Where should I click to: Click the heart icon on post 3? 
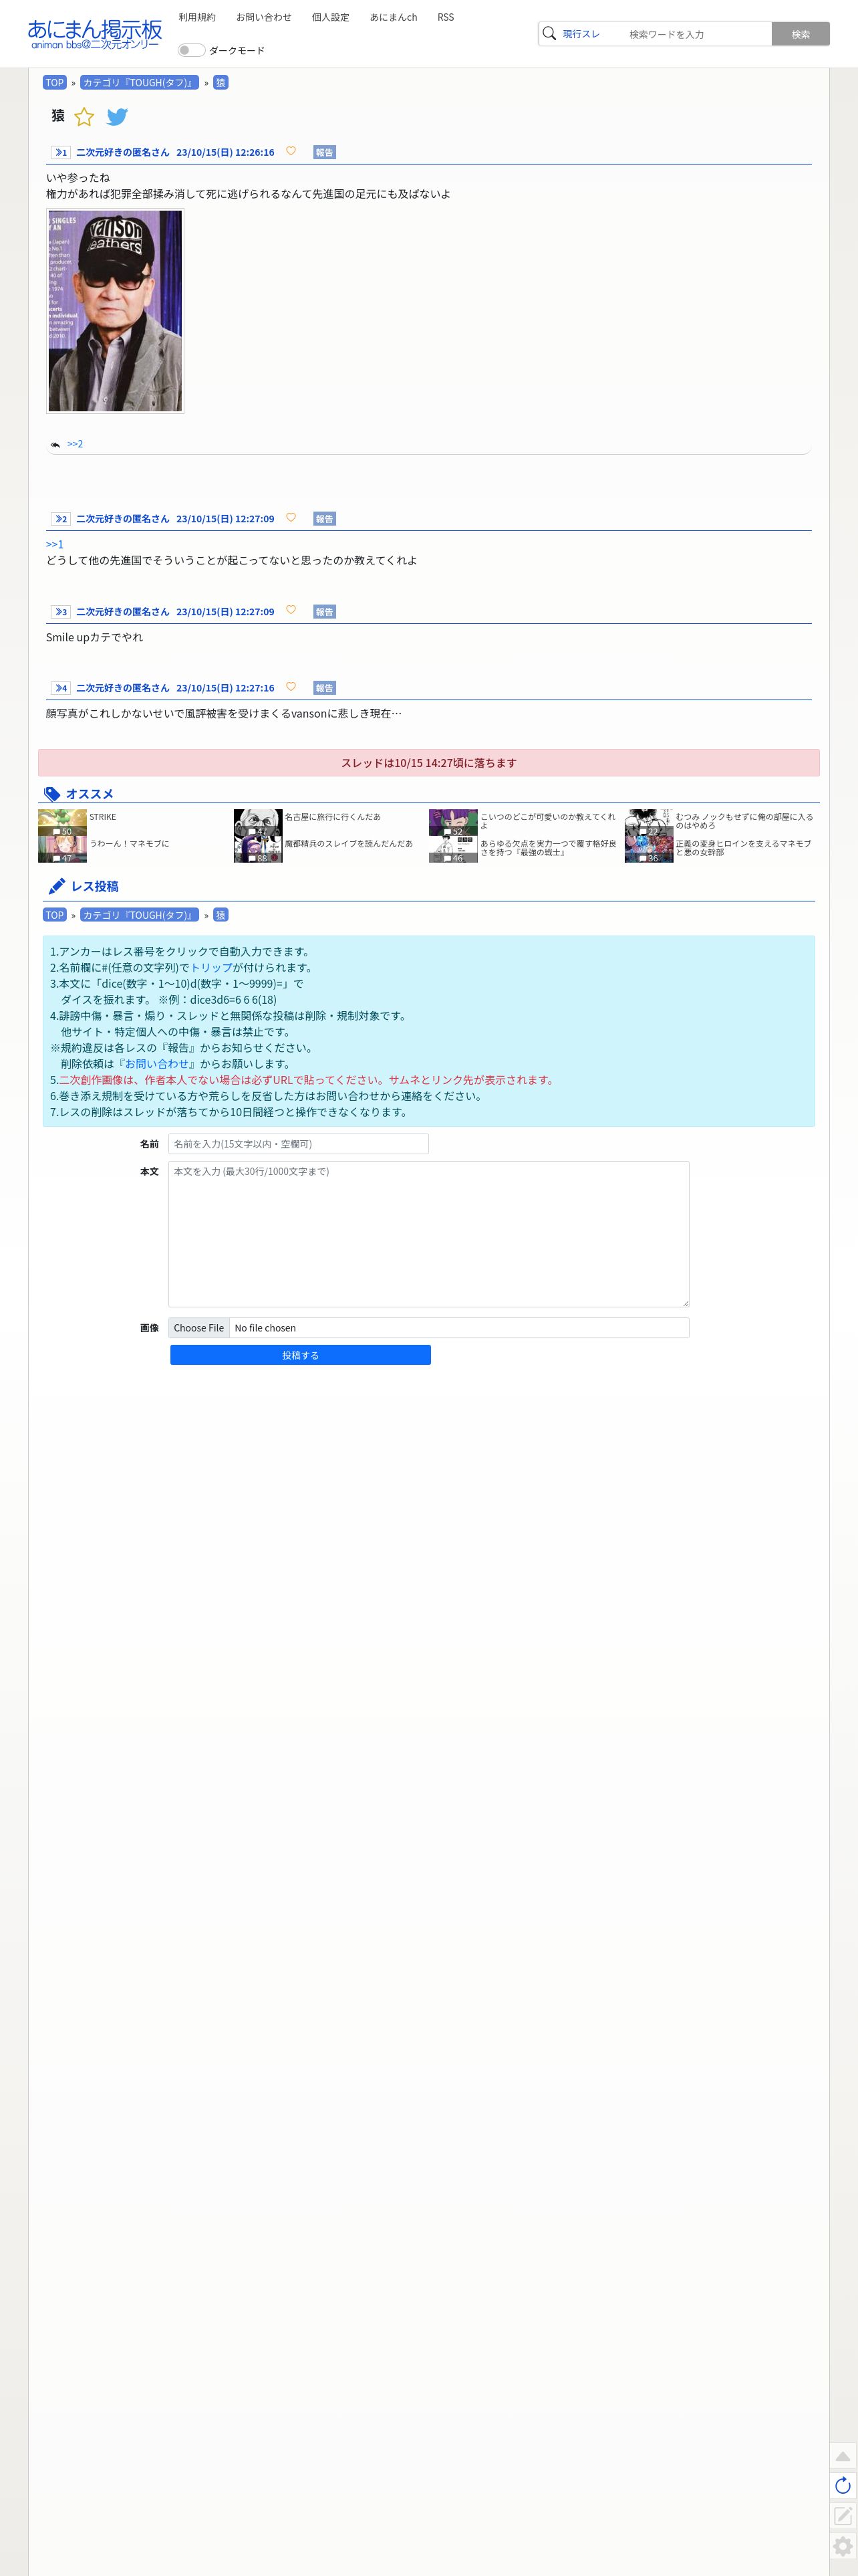(291, 610)
